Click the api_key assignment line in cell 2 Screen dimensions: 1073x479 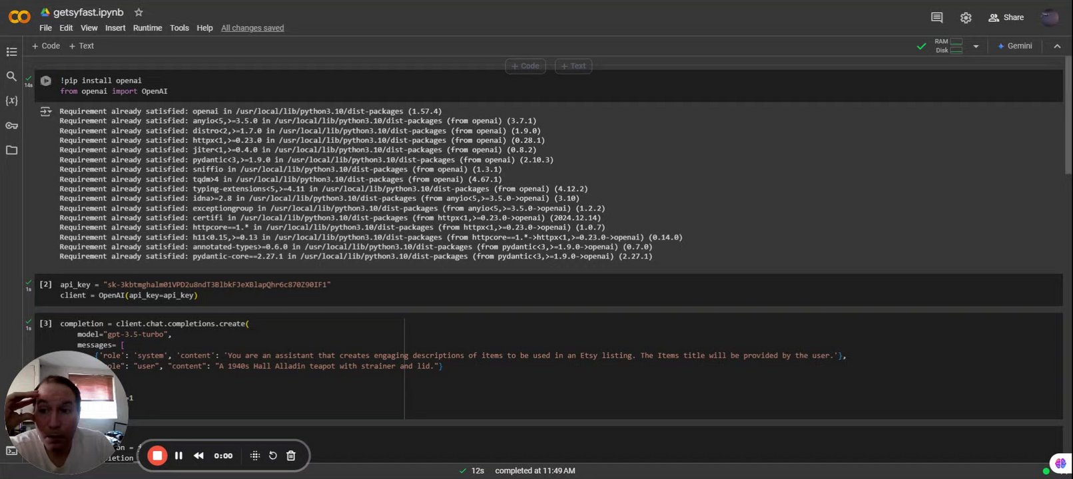point(195,284)
